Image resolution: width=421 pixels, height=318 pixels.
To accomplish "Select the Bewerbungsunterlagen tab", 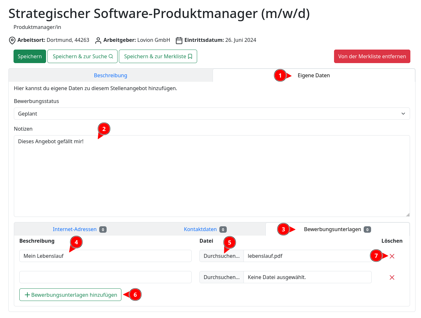I will [337, 229].
